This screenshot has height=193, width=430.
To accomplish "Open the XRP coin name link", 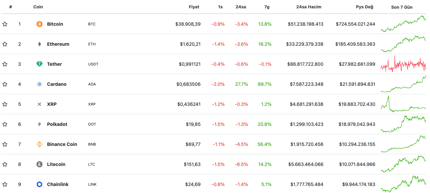I will click(52, 104).
